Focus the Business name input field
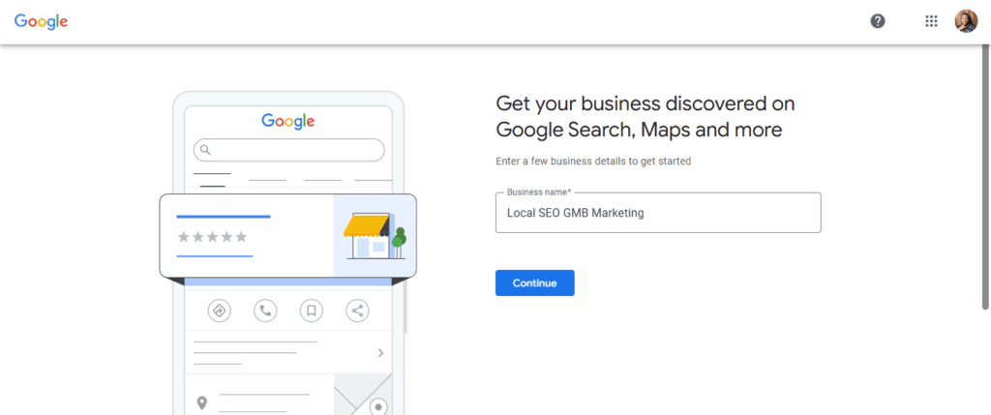Viewport: 991px width, 415px height. [x=658, y=213]
